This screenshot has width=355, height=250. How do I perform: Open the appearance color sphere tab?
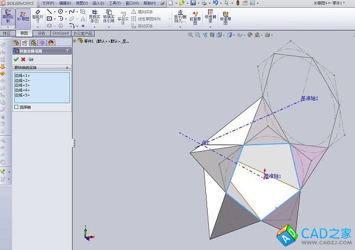pyautogui.click(x=51, y=42)
